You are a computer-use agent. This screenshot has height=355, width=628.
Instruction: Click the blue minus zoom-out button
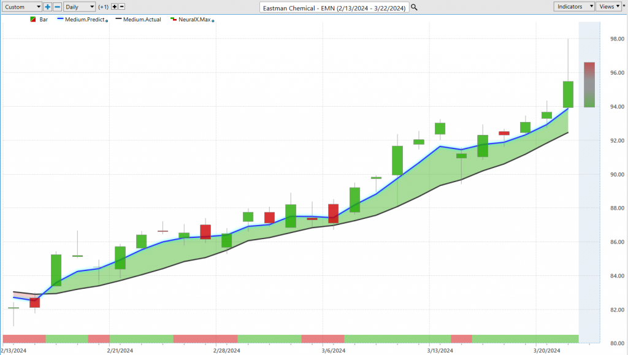coord(57,7)
